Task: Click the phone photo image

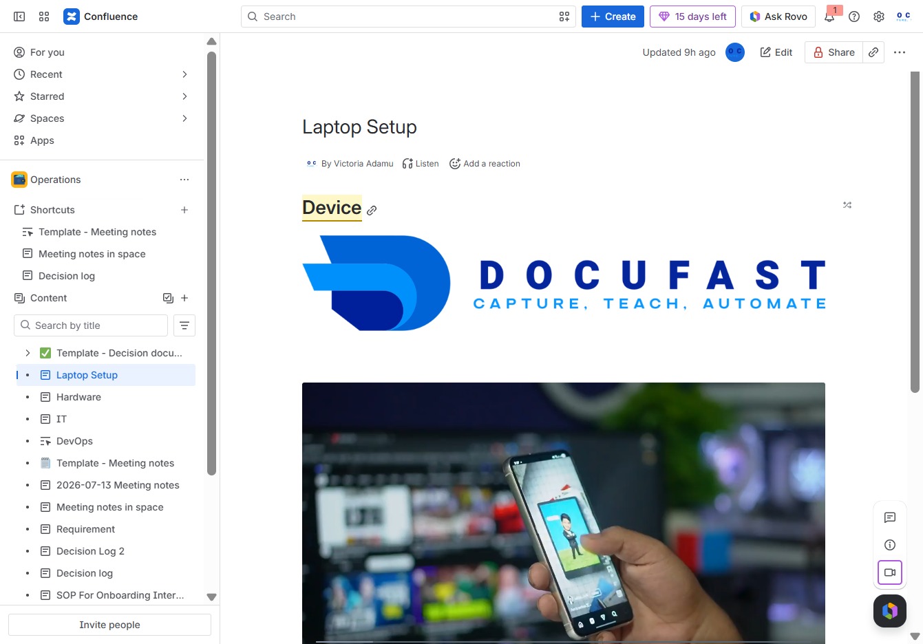Action: [x=564, y=513]
